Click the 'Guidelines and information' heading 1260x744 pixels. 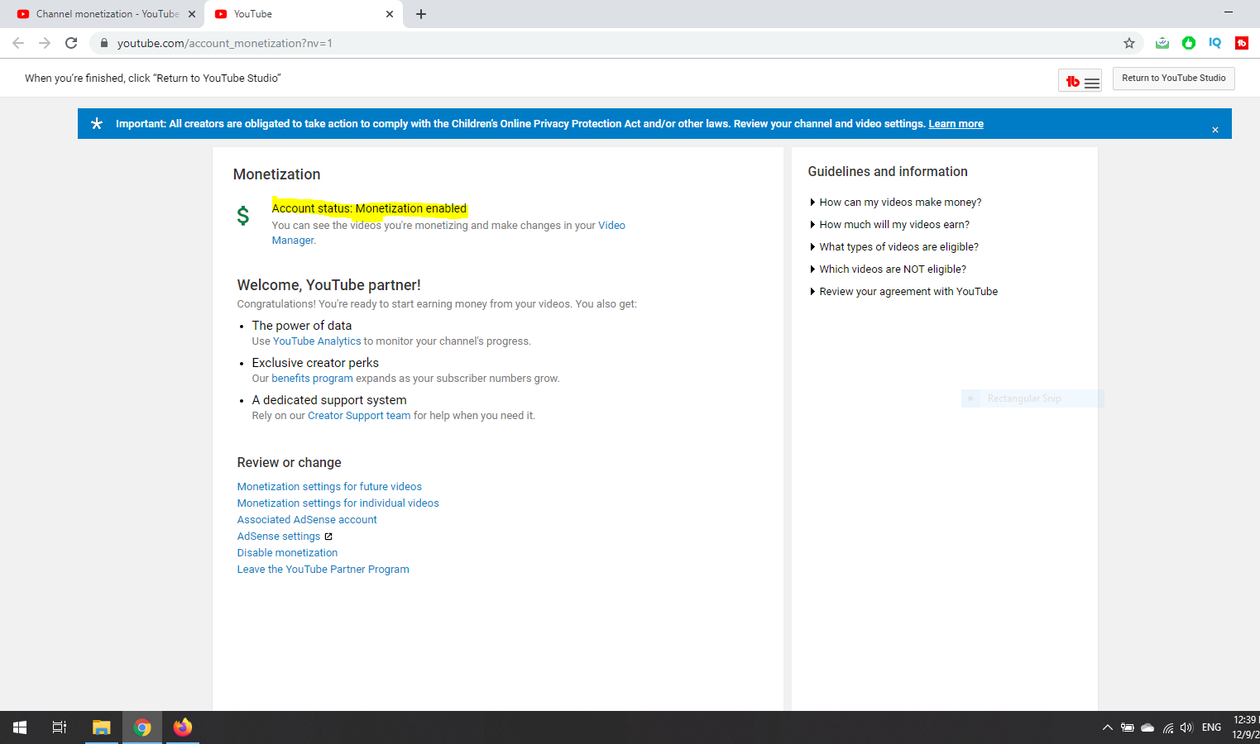[x=888, y=172]
